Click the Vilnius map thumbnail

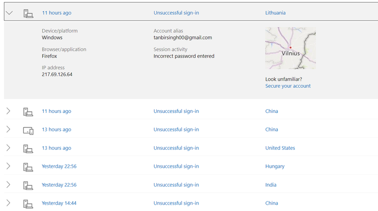click(x=290, y=48)
